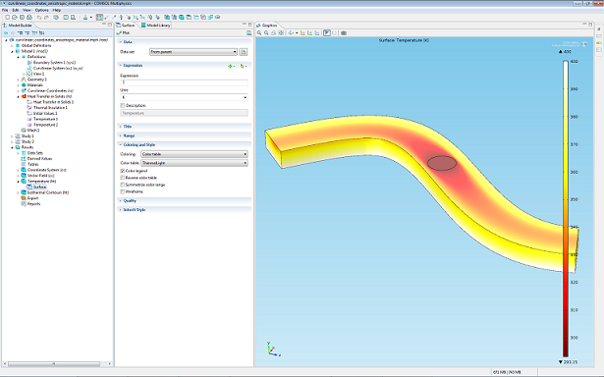This screenshot has height=377, width=604.
Task: Click the Go to XY View icon
Action: click(x=302, y=33)
